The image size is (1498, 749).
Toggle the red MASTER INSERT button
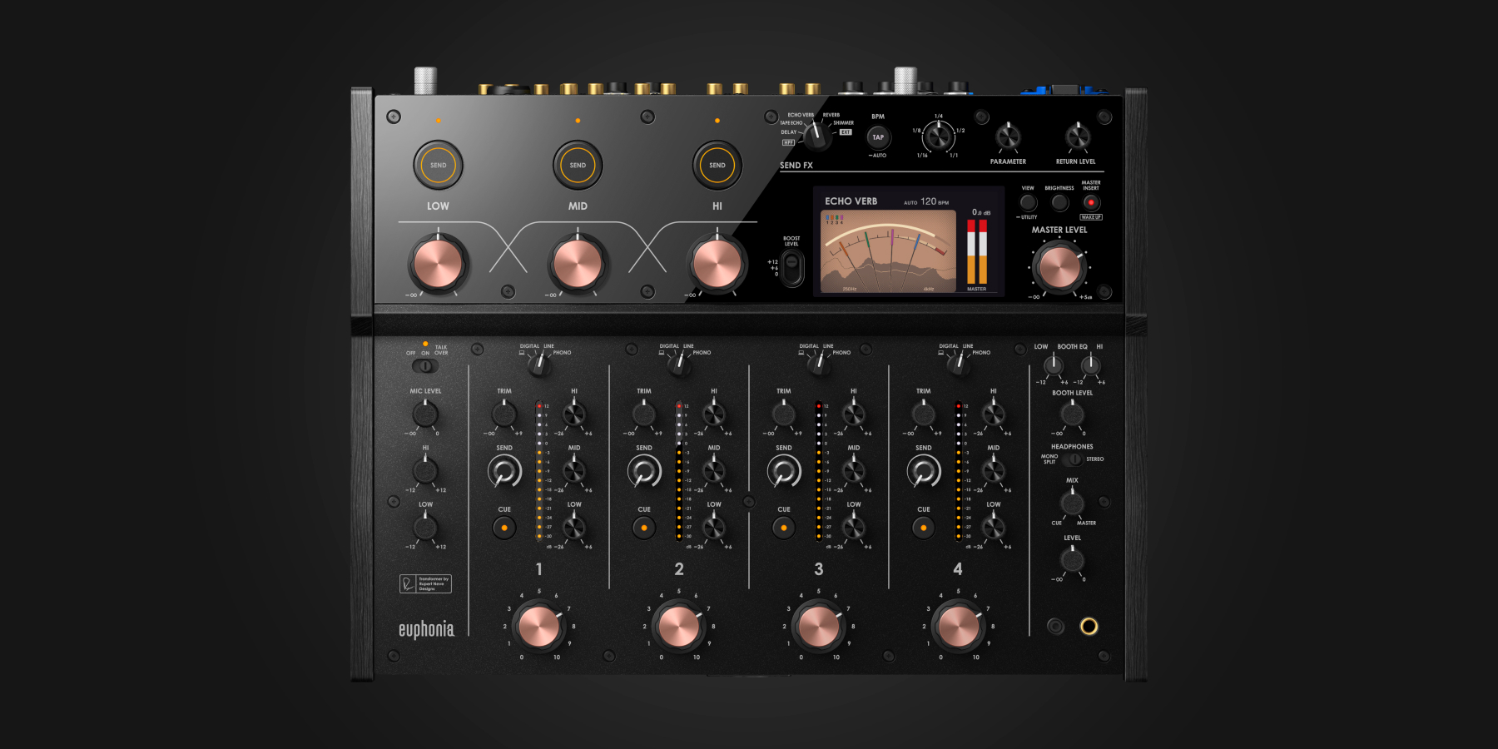[1091, 202]
